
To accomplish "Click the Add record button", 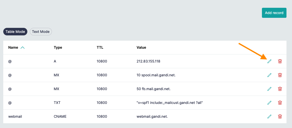I will coord(274,13).
